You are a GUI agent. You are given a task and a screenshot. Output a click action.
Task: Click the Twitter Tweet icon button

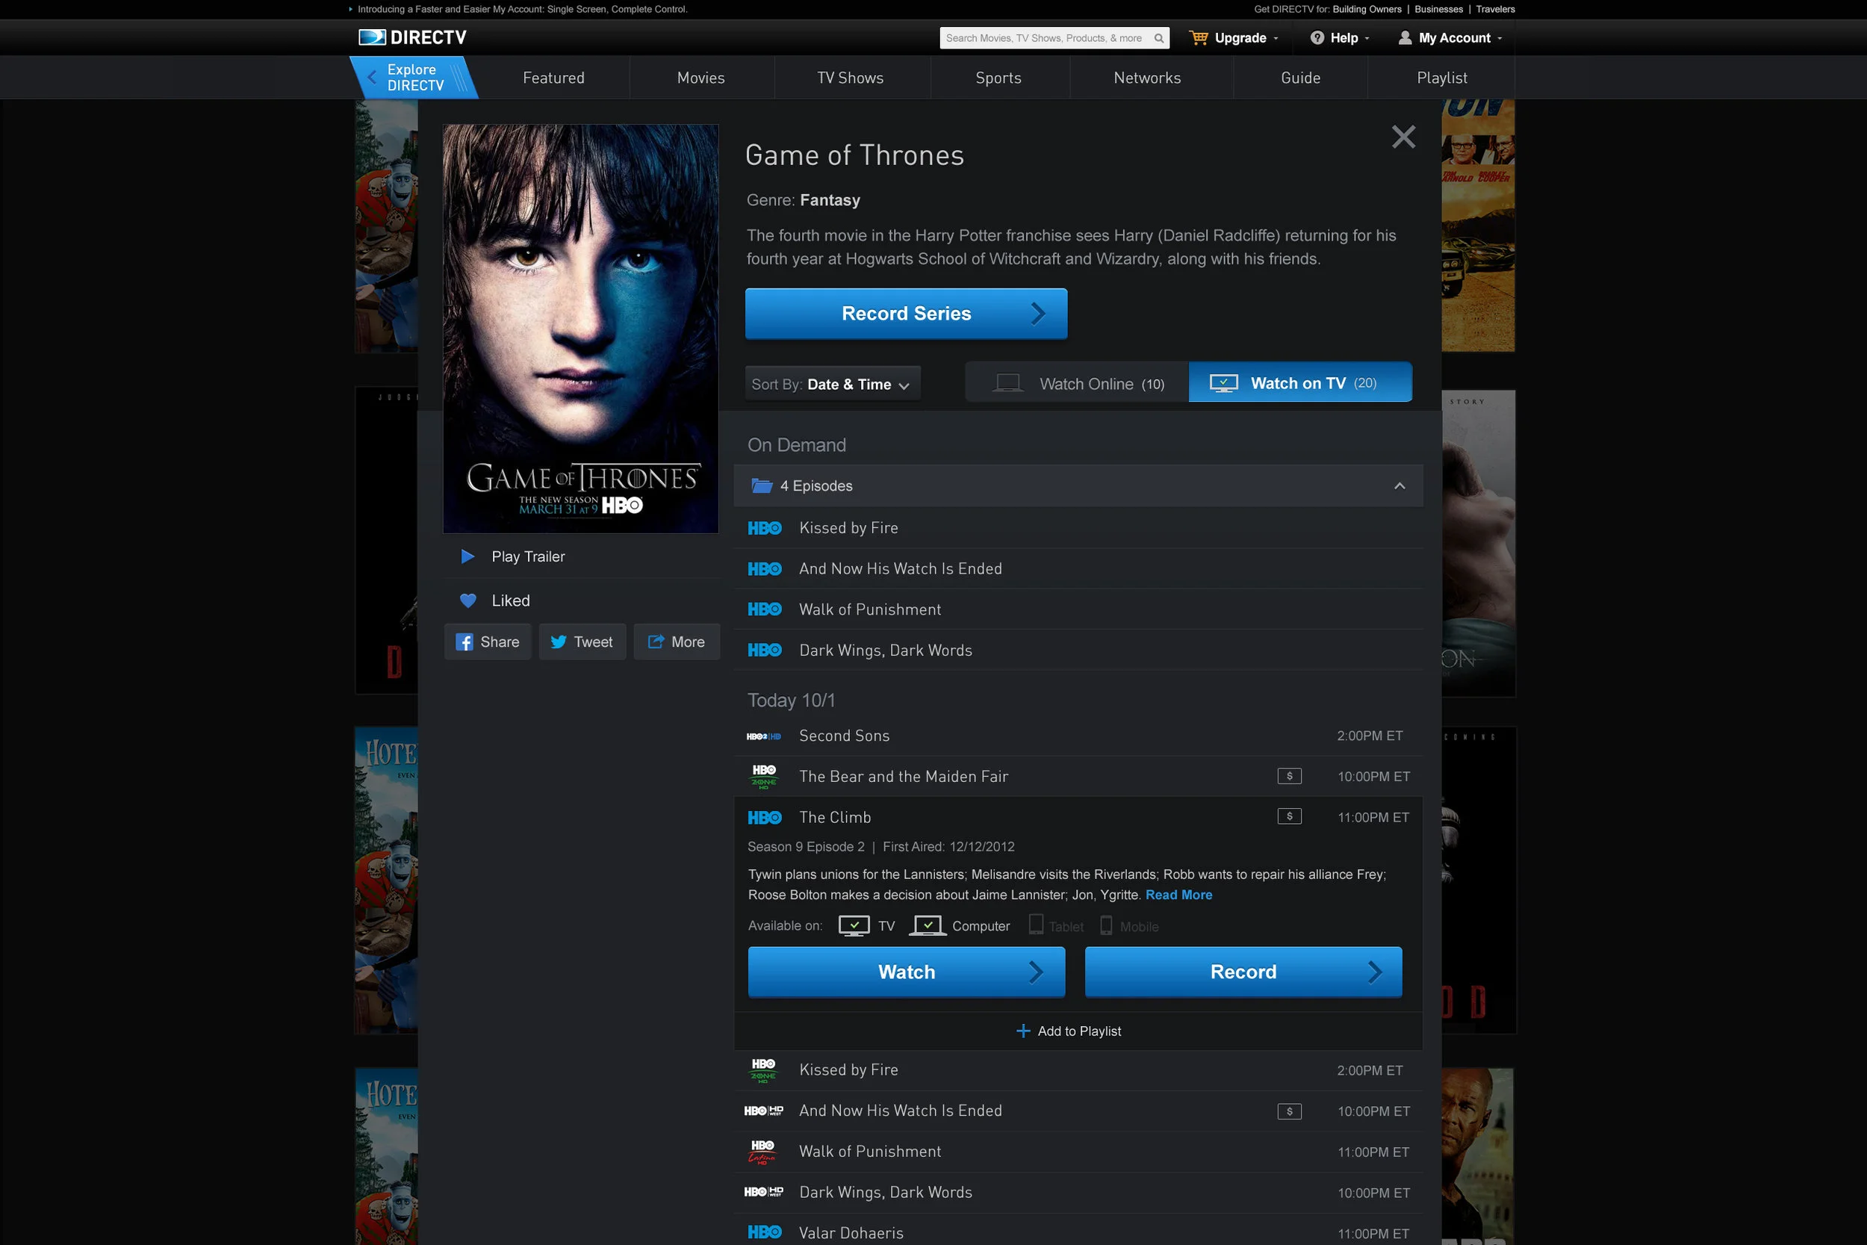[559, 642]
